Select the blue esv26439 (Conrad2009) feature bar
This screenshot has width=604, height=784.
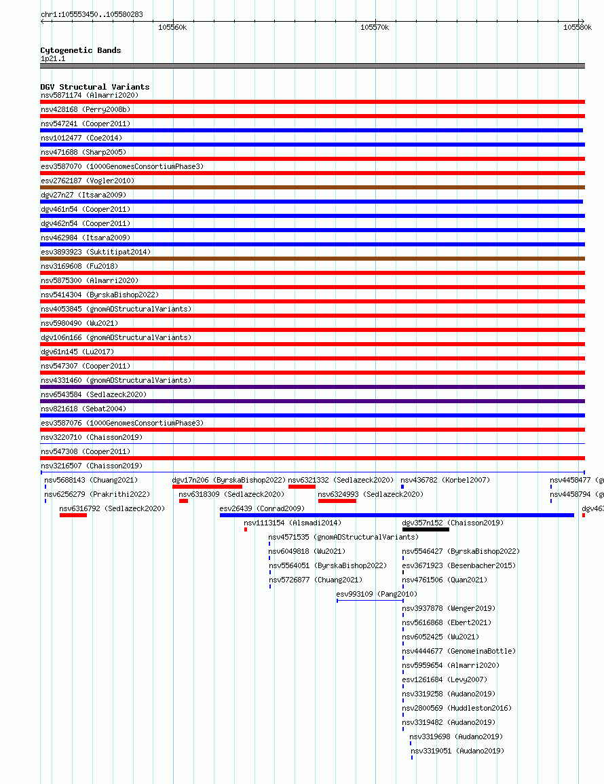point(397,515)
